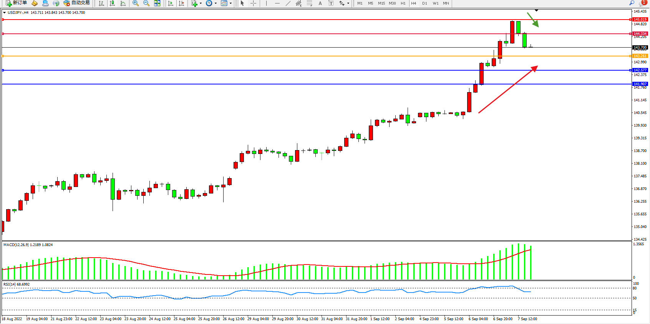Click the New Order (新订单) button

16,3
